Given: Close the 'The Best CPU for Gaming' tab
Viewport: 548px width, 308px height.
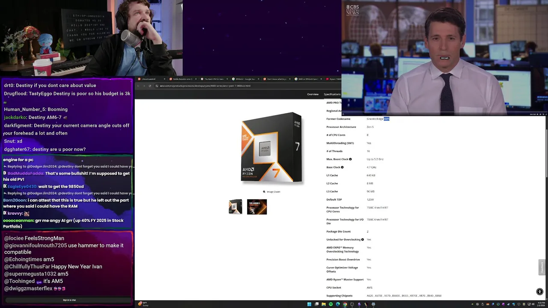Looking at the screenshot, I should [227, 79].
